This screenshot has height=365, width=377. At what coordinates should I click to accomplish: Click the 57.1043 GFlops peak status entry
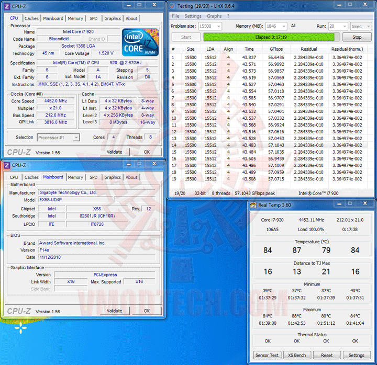tap(255, 193)
